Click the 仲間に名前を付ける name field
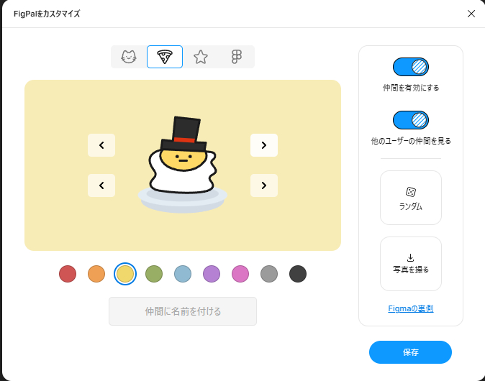 click(x=183, y=311)
